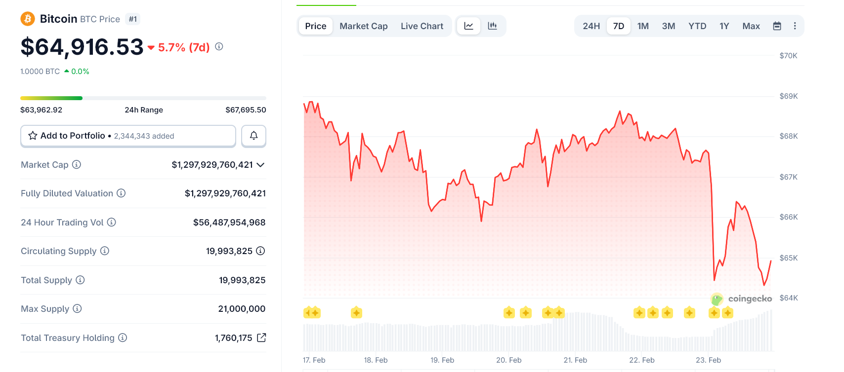Open the chart three-dot options menu

click(x=795, y=26)
